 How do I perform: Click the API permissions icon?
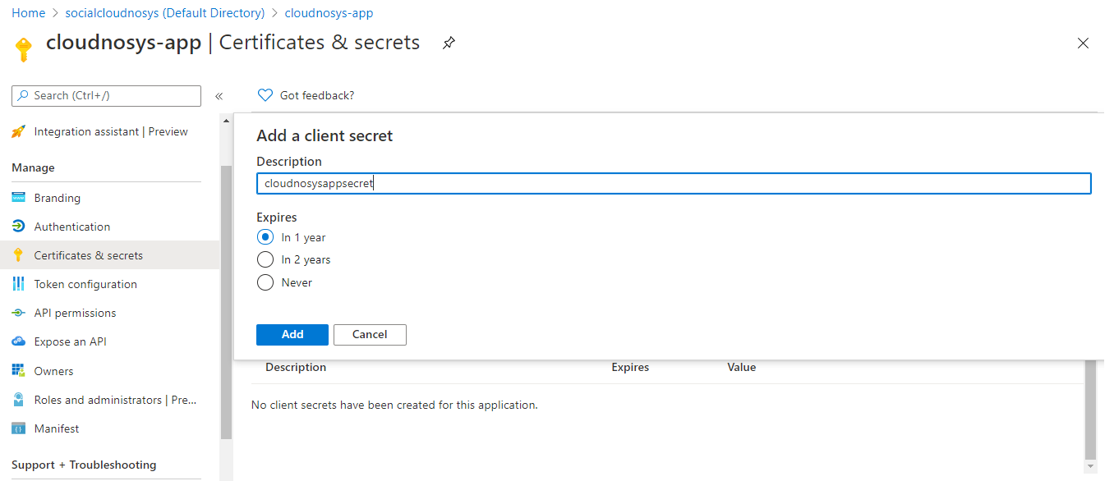19,313
